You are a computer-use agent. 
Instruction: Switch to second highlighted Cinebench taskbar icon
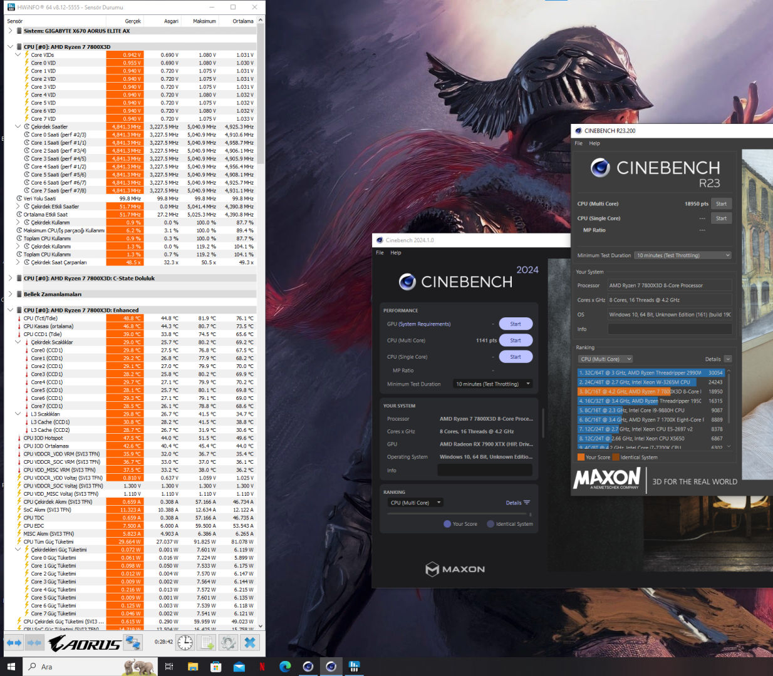(x=331, y=667)
